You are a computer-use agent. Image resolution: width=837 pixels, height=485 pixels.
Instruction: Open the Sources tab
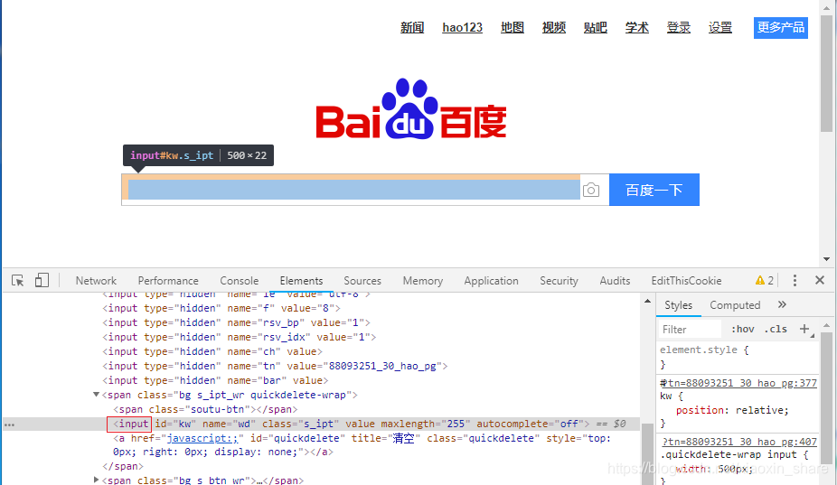pyautogui.click(x=362, y=281)
